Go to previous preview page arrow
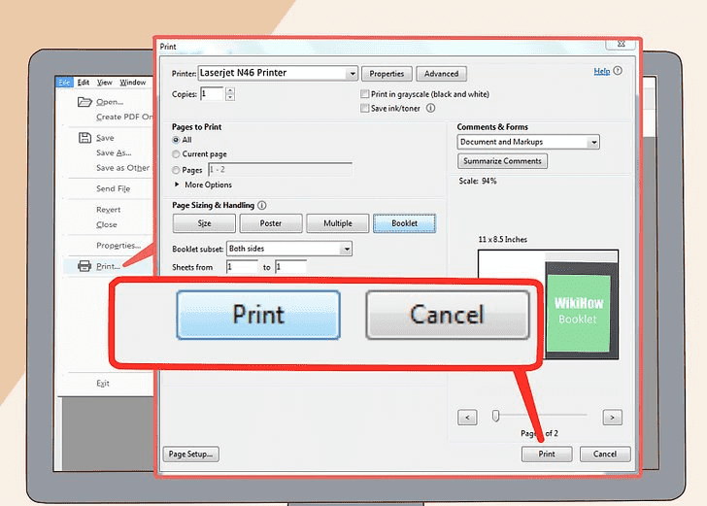The width and height of the screenshot is (707, 506). [x=468, y=417]
